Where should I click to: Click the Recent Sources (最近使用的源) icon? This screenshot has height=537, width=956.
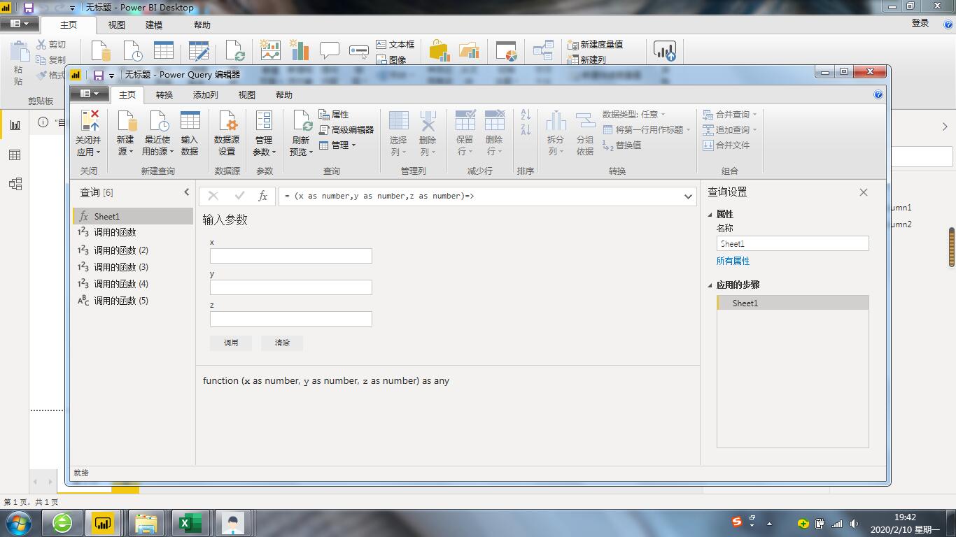(x=158, y=120)
